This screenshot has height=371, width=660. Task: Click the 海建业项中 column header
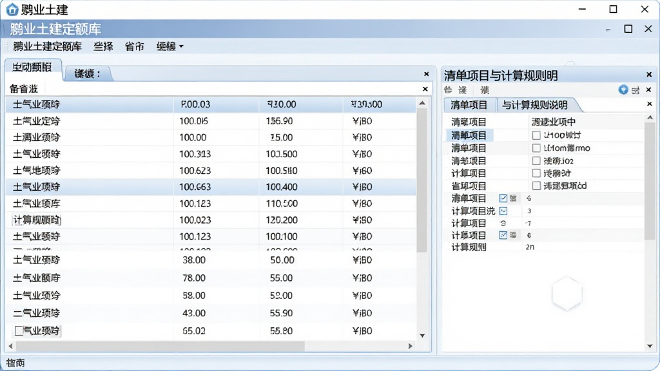point(554,122)
